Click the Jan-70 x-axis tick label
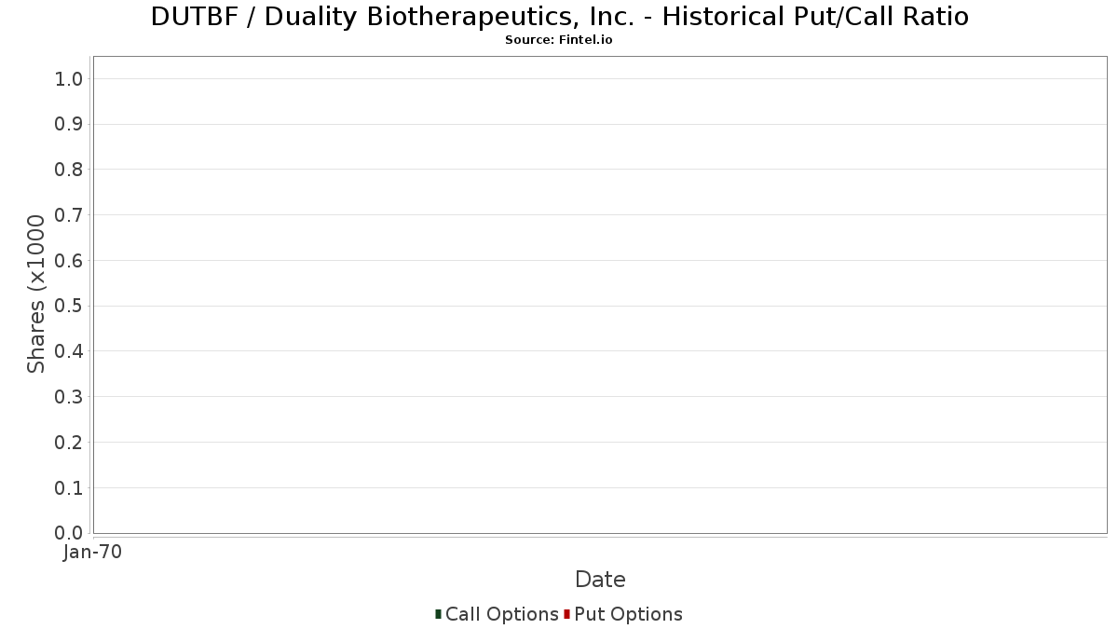The height and width of the screenshot is (629, 1118). (92, 553)
